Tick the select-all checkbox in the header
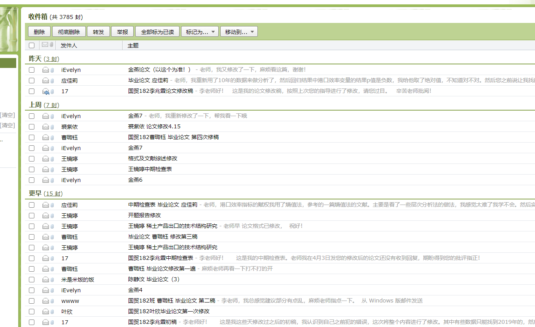 click(x=32, y=45)
